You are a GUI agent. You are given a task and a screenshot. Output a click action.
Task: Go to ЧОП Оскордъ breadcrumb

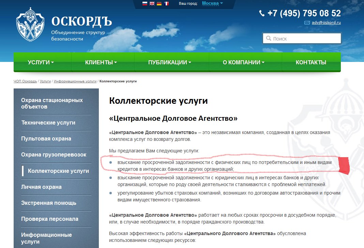click(x=25, y=81)
